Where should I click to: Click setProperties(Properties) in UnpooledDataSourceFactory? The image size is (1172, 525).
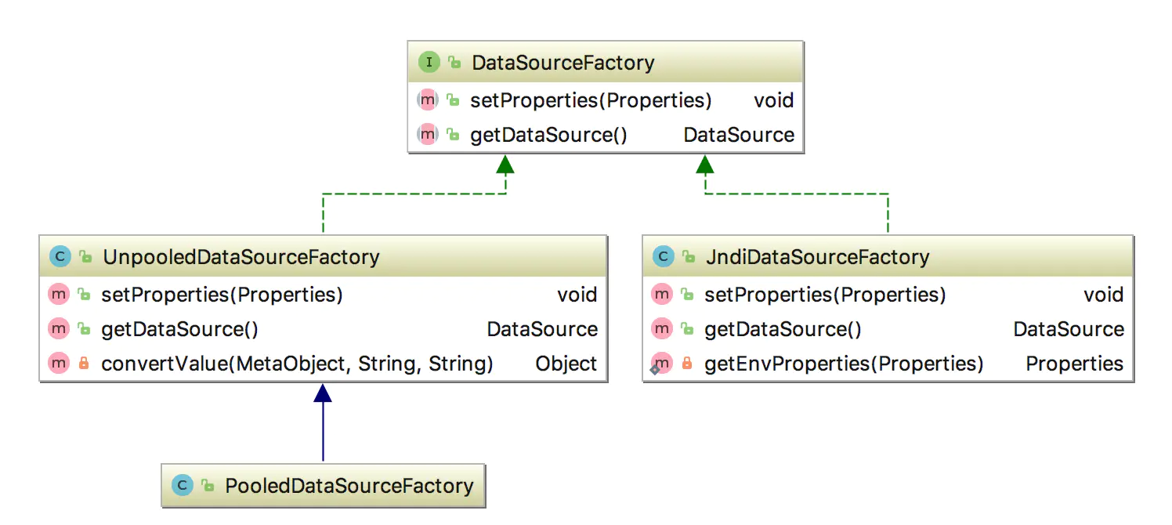[x=222, y=295]
